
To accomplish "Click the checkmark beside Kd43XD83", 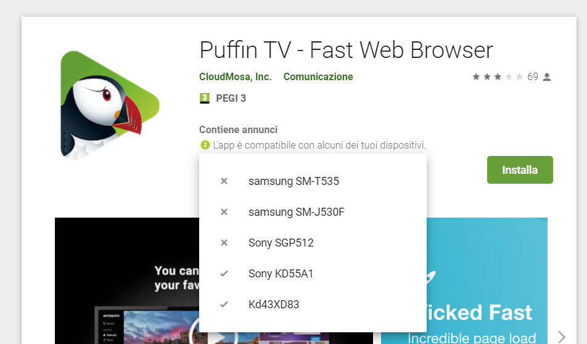I will click(x=224, y=305).
